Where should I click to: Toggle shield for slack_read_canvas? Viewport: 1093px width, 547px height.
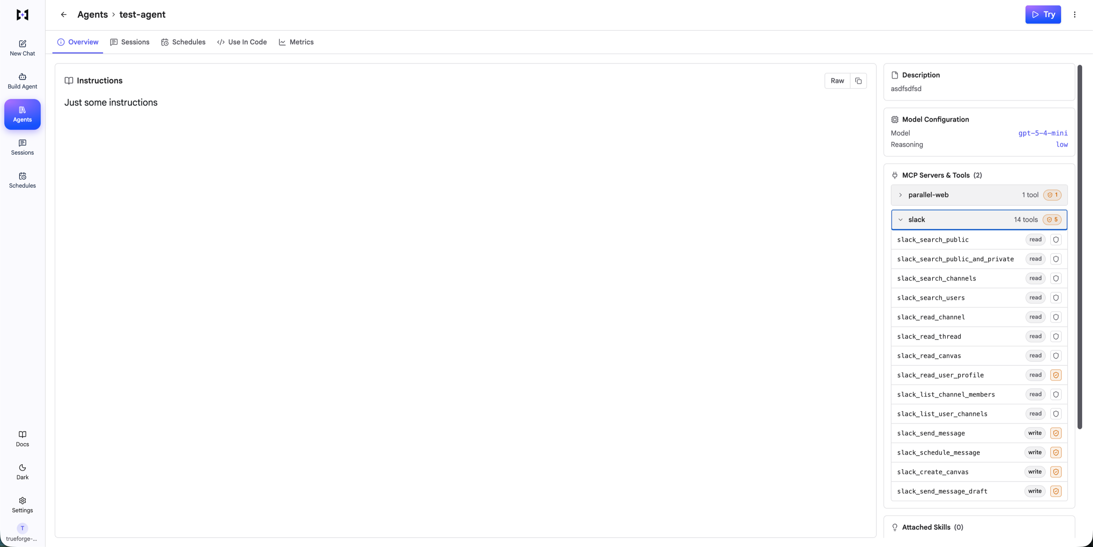(x=1056, y=356)
